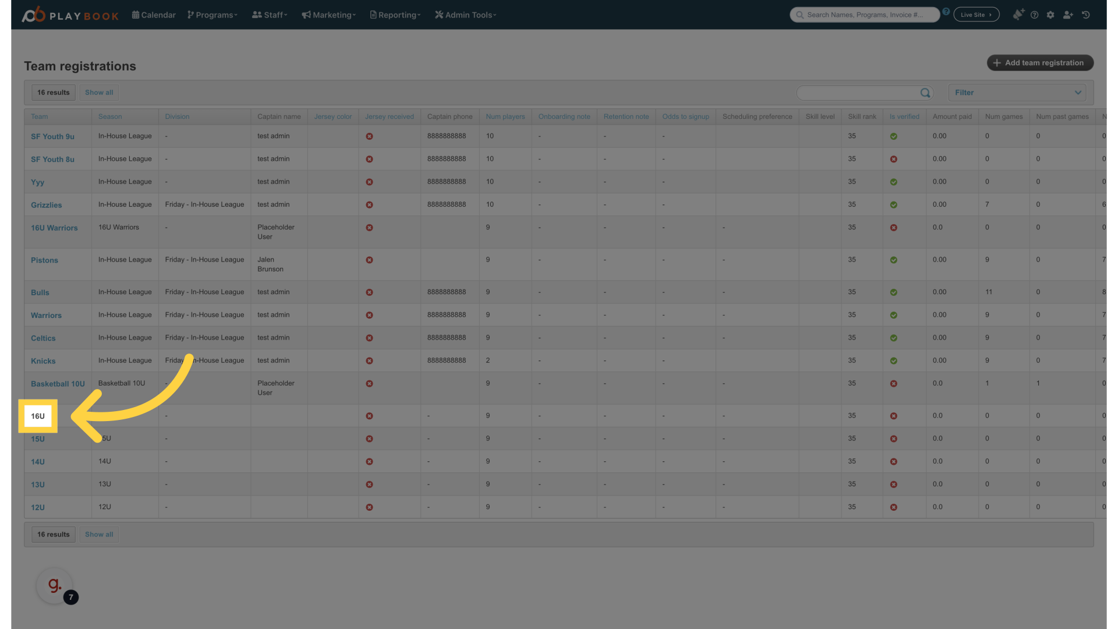Open the Grammarly widget at bottom left
This screenshot has height=629, width=1118.
[x=55, y=585]
